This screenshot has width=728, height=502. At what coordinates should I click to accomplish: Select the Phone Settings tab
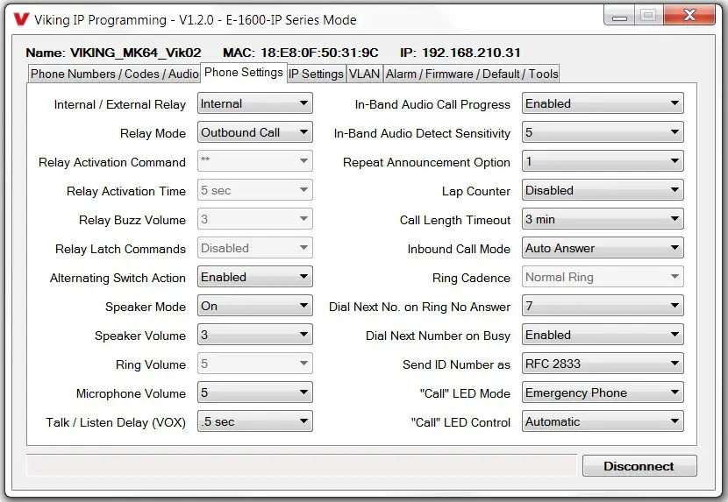(244, 73)
